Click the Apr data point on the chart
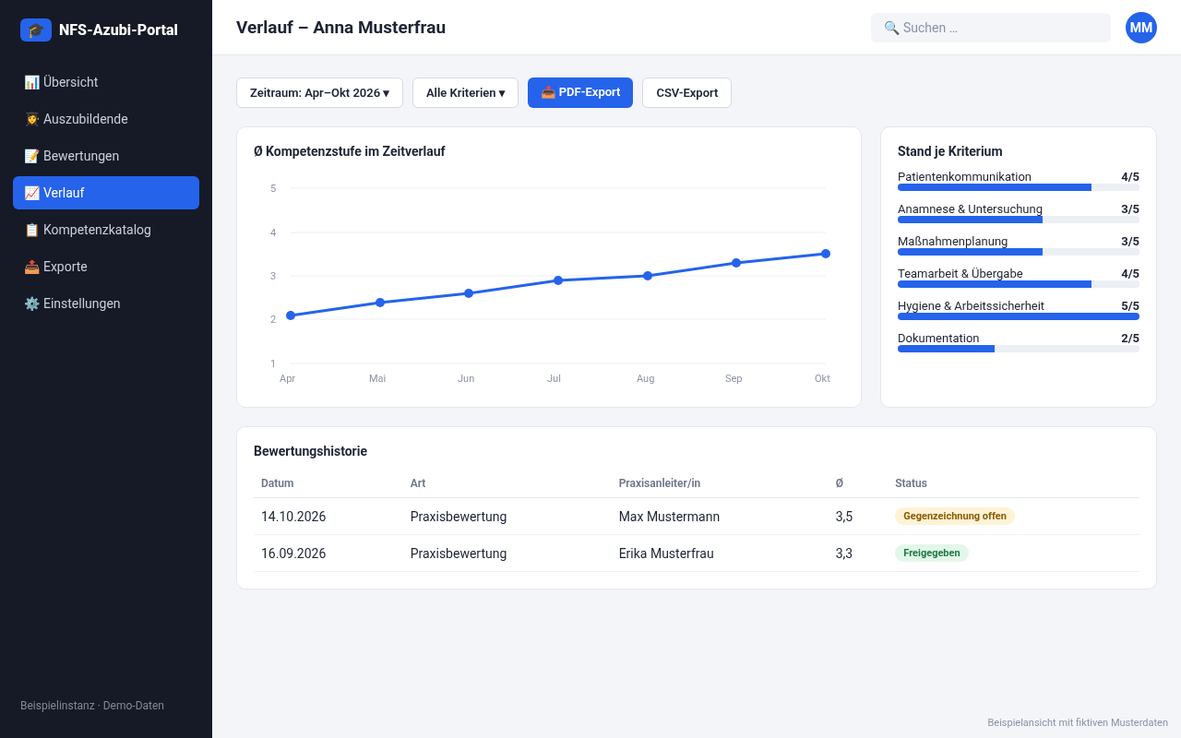 coord(291,315)
